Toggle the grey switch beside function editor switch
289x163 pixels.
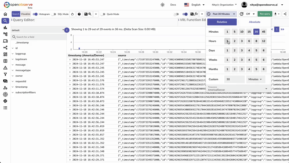click(x=176, y=14)
